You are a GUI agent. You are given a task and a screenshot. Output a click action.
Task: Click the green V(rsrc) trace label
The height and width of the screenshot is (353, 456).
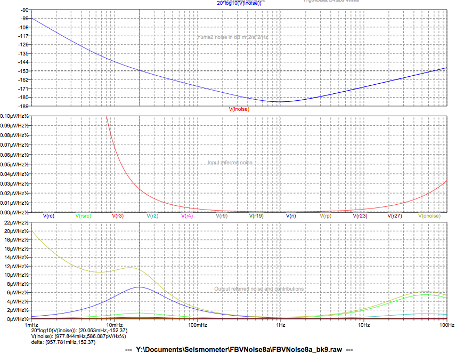(x=83, y=216)
